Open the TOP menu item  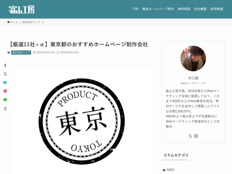pos(135,9)
